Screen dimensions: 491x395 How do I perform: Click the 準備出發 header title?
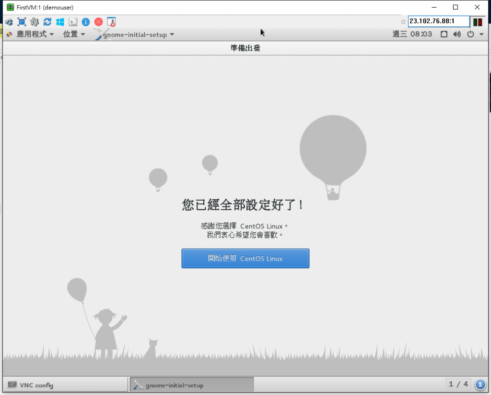245,48
